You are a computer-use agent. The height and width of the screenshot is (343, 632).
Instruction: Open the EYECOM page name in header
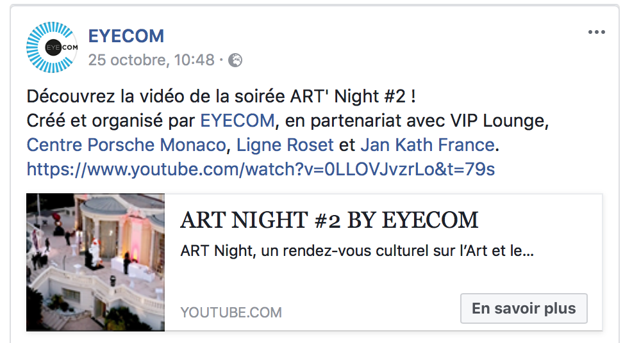tap(126, 36)
